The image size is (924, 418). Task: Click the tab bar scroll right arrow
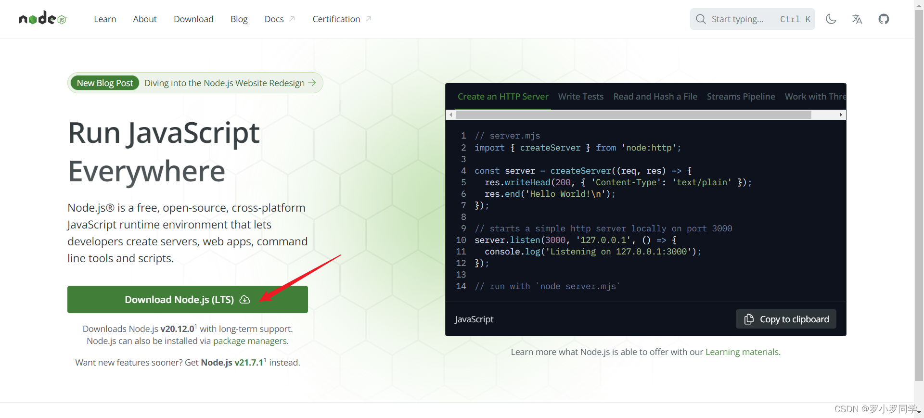click(841, 114)
